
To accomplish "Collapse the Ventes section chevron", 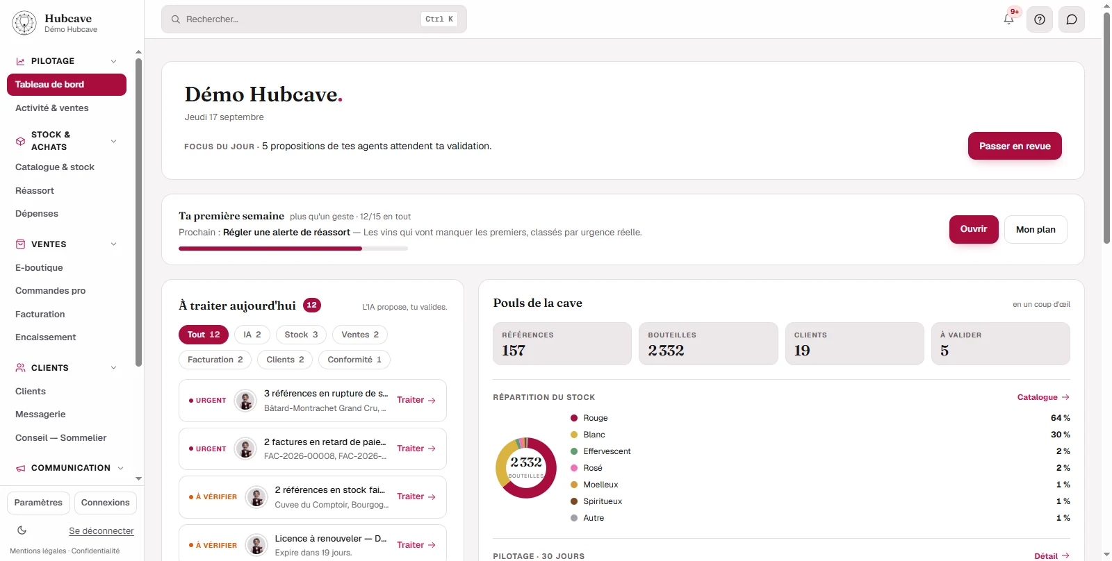I will [114, 244].
